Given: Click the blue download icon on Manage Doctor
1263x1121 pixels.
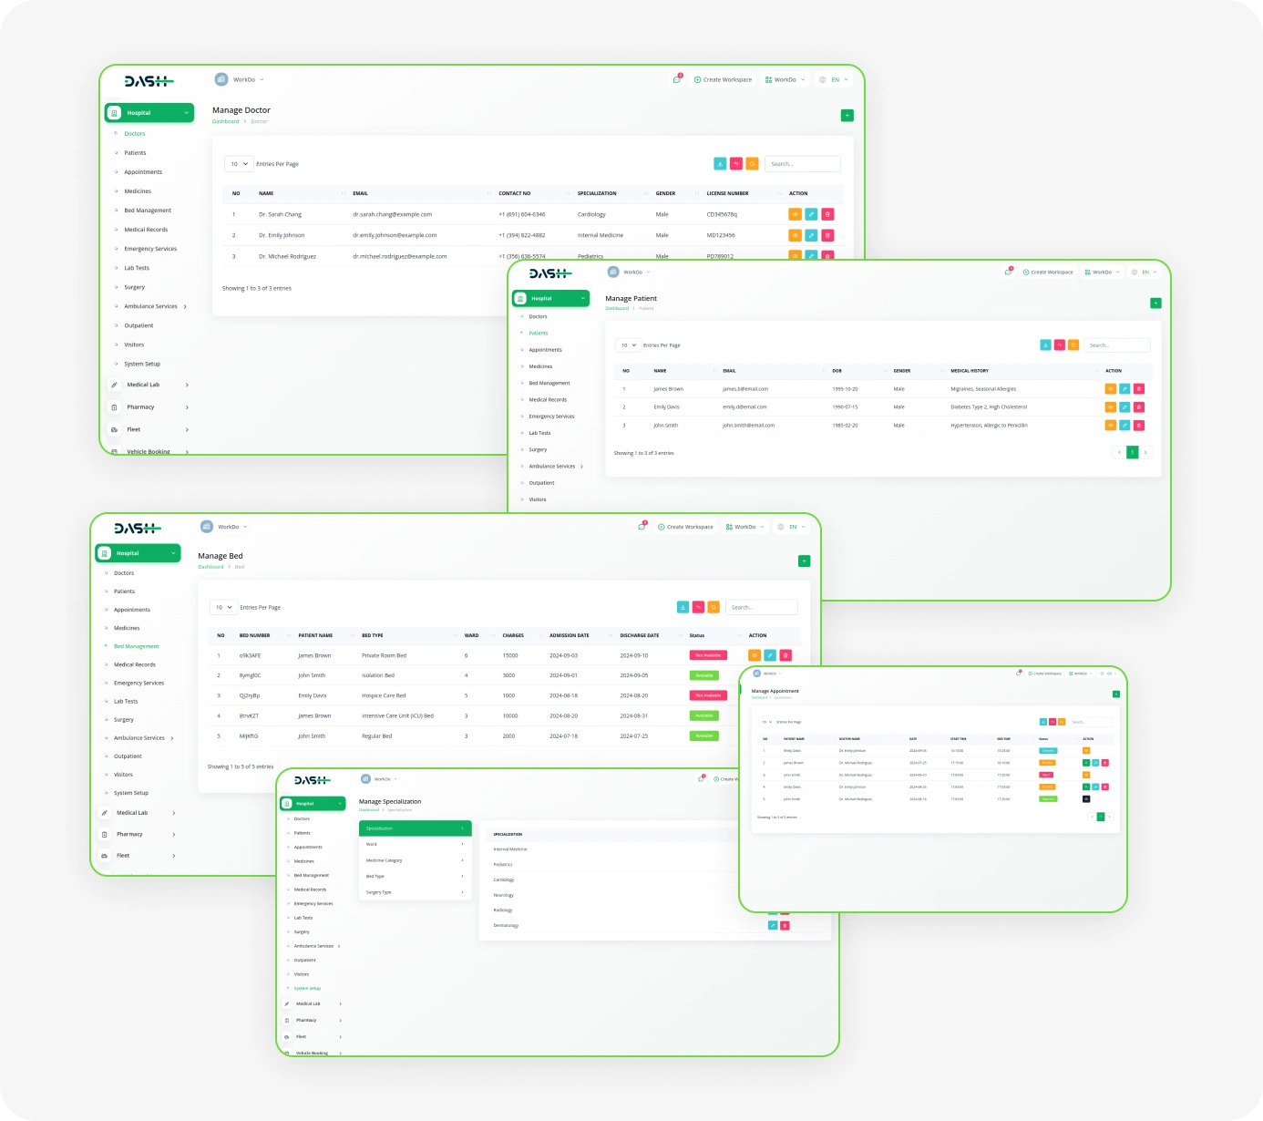Looking at the screenshot, I should pyautogui.click(x=720, y=164).
